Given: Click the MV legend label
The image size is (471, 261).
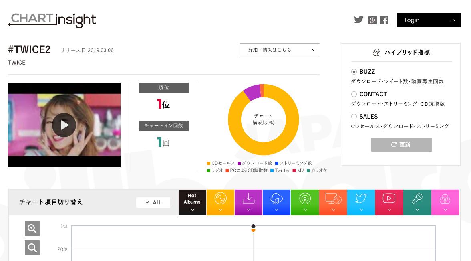Looking at the screenshot, I should click(x=301, y=170).
